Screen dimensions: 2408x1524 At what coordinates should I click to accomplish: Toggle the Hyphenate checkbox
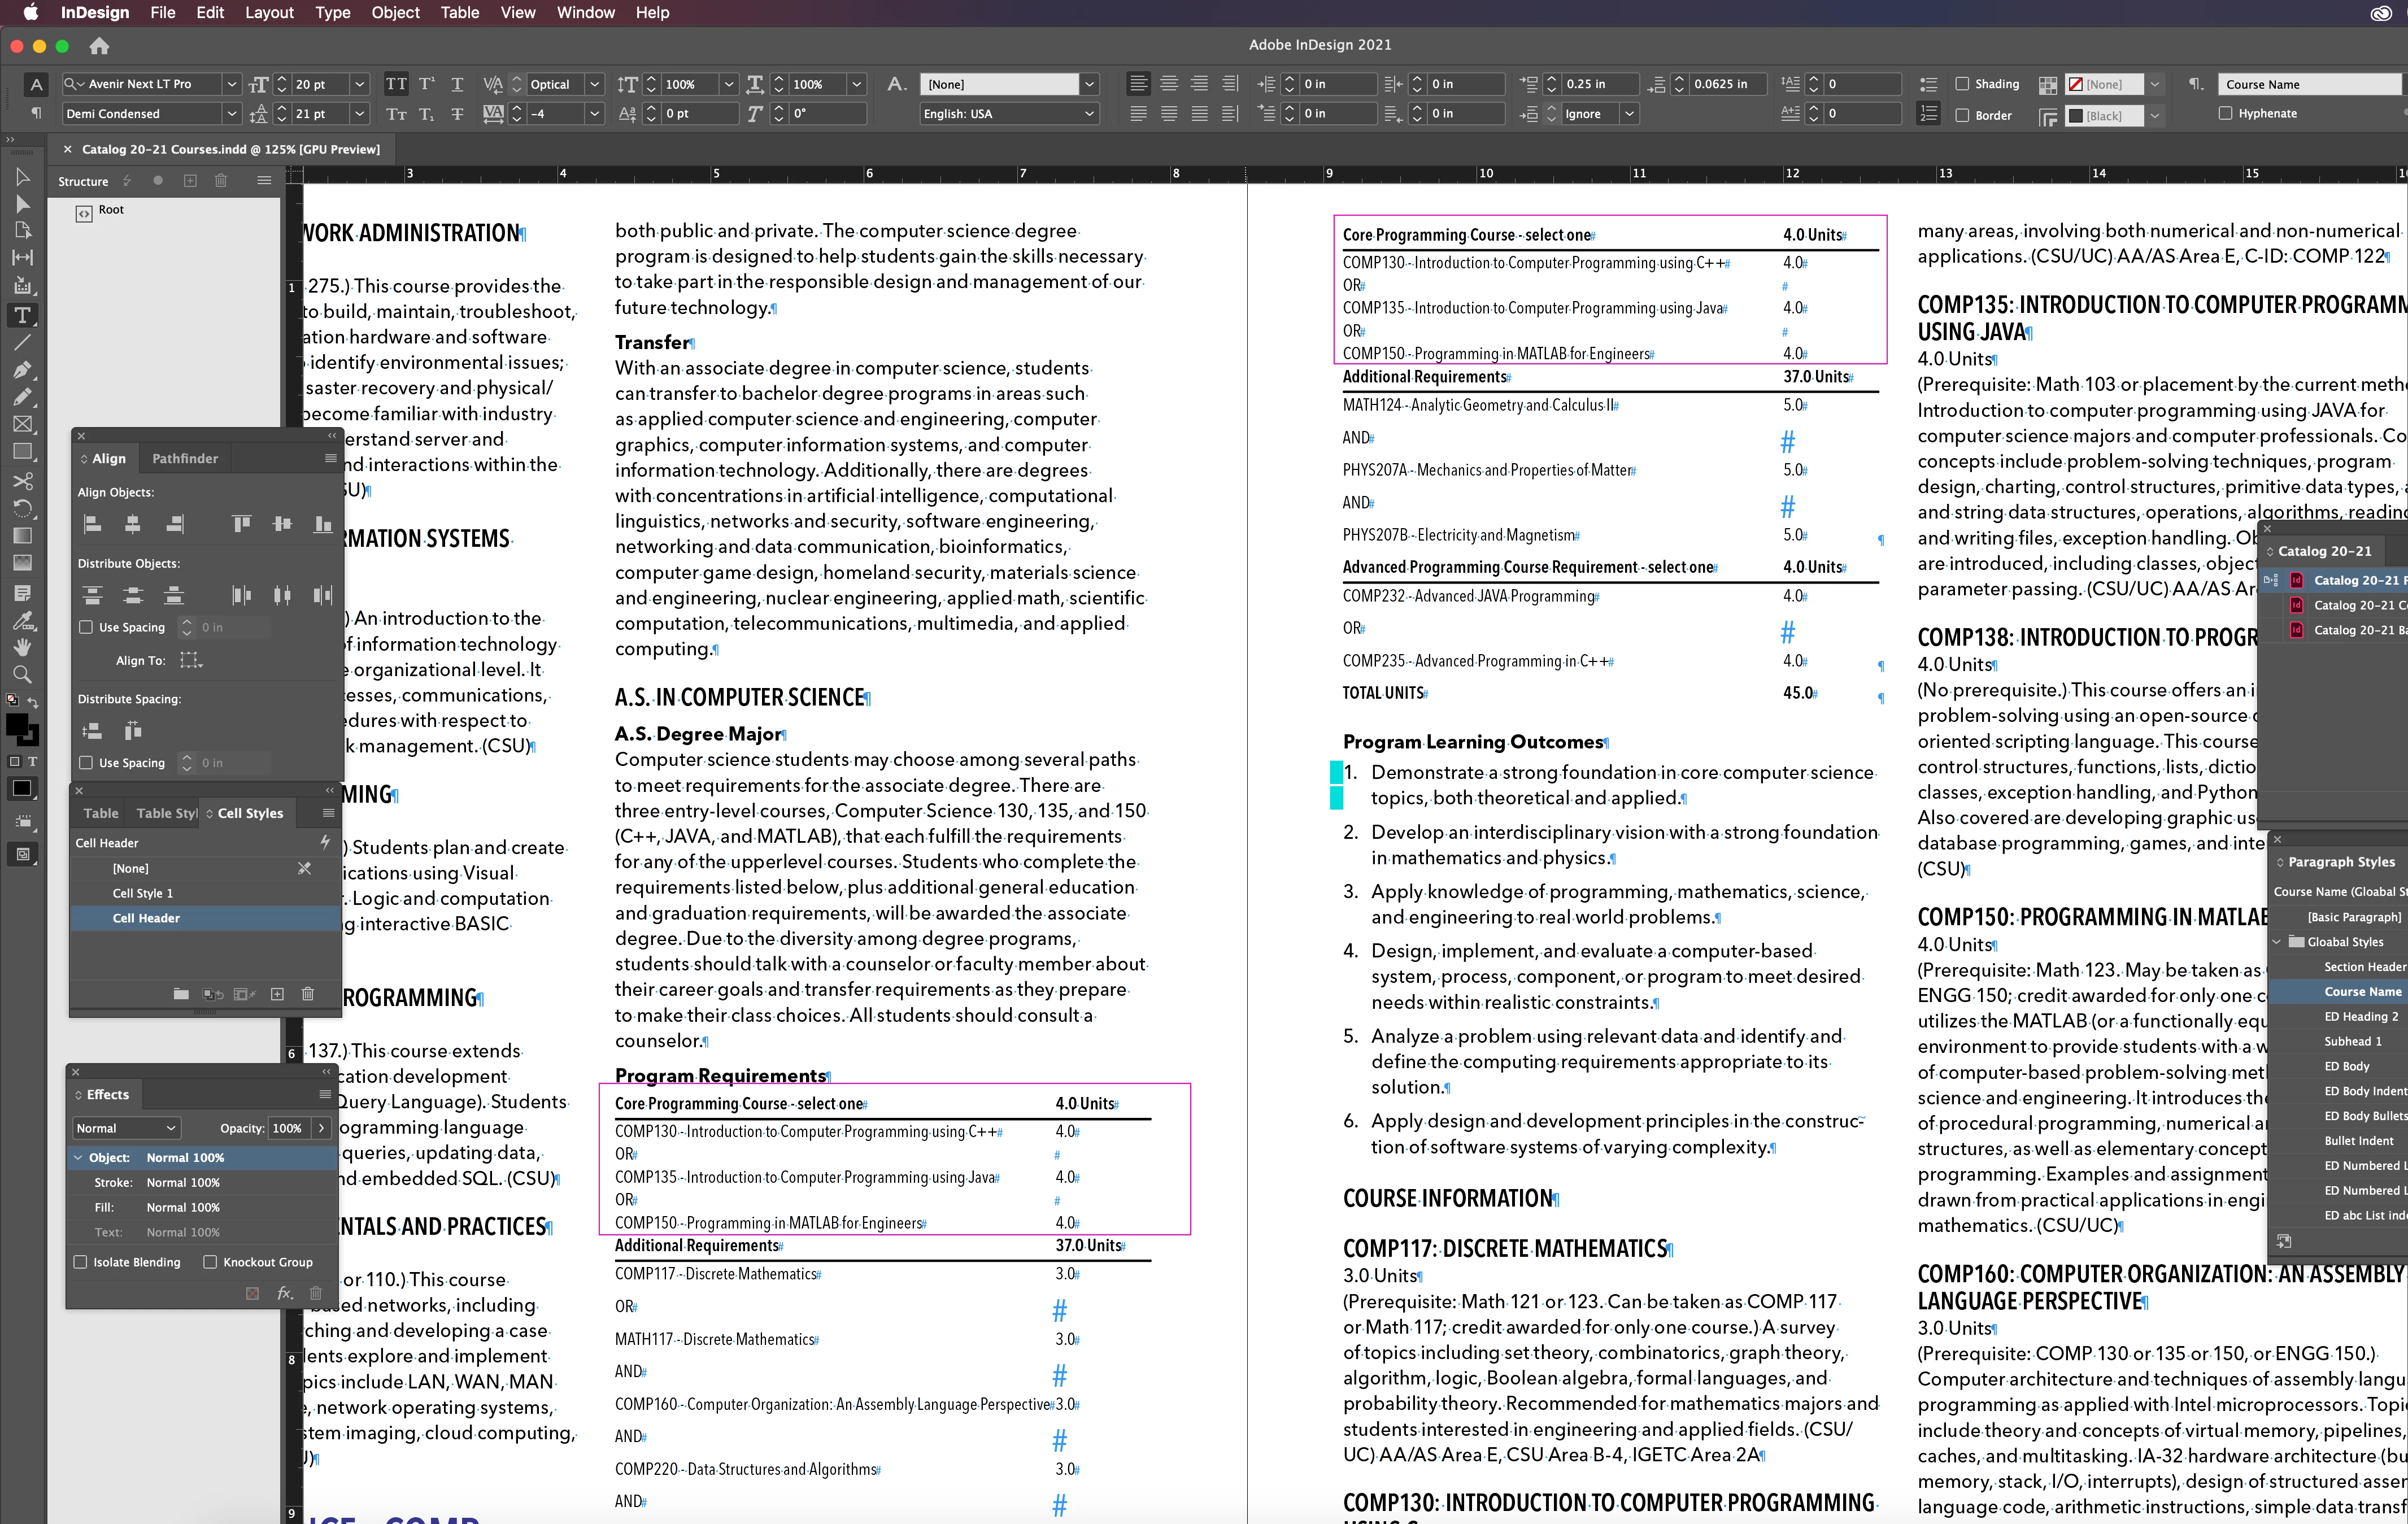[2225, 113]
